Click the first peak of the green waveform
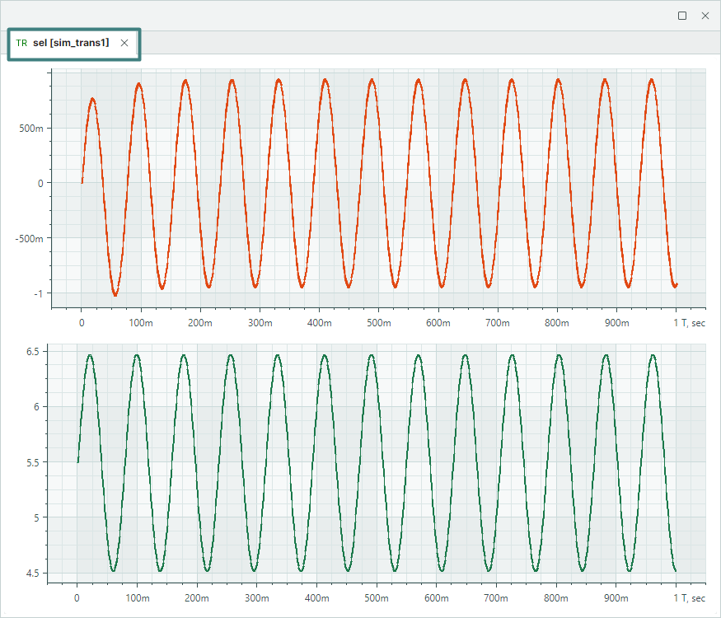 point(90,356)
